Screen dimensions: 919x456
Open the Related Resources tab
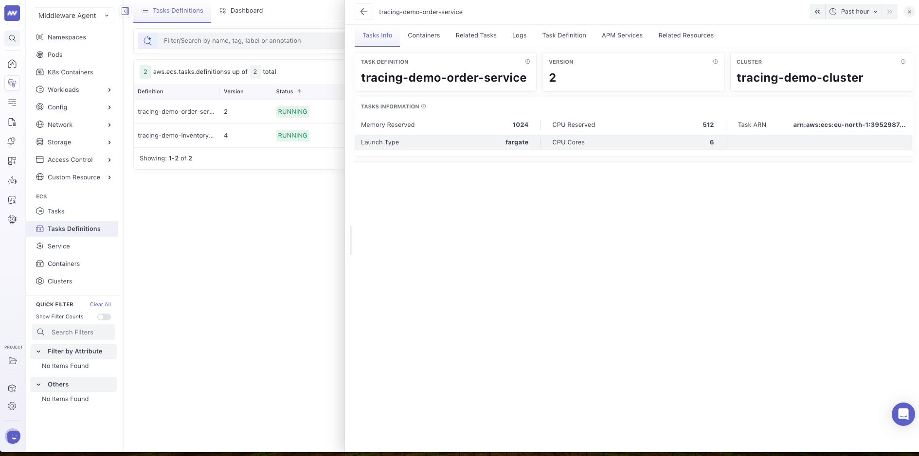tap(686, 35)
